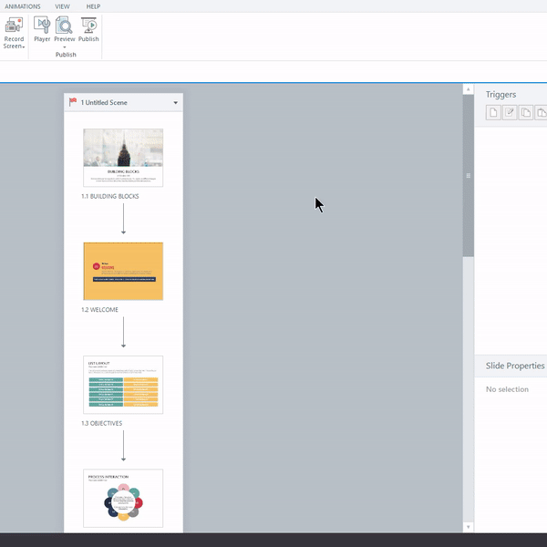The height and width of the screenshot is (547, 547).
Task: Click the 1.1 BUILDING BLOCKS label
Action: [x=110, y=196]
